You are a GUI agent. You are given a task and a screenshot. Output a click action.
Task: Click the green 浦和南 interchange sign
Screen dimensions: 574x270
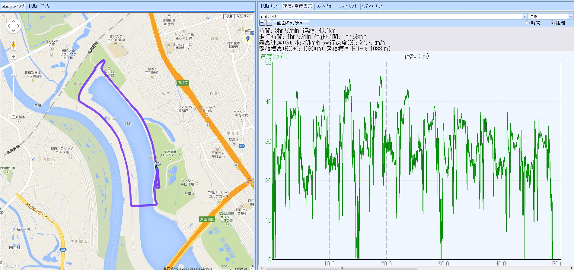[183, 83]
